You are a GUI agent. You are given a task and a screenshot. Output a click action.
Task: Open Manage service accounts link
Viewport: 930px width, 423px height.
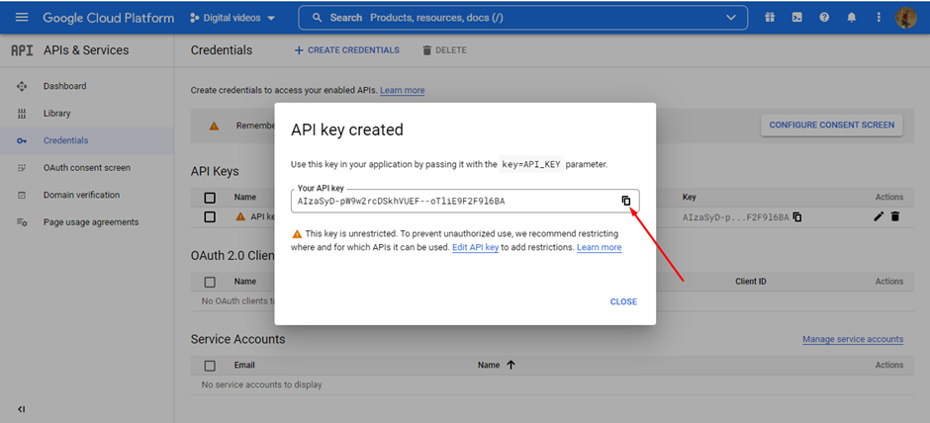pos(853,339)
